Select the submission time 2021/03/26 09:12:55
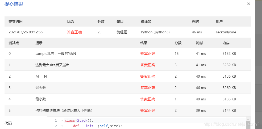The width and height of the screenshot is (262, 129). click(x=26, y=32)
